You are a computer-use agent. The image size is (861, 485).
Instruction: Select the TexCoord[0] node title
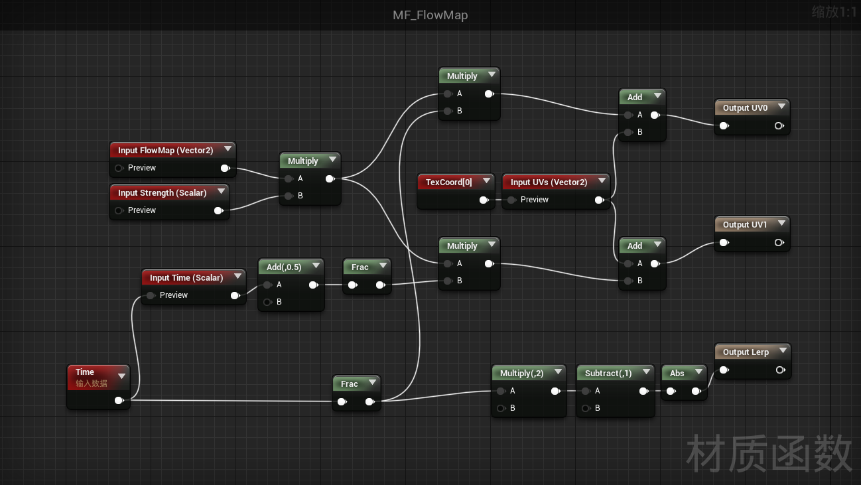[449, 182]
